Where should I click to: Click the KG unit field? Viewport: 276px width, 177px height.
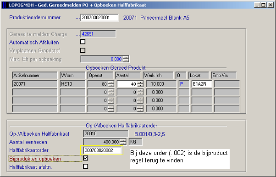pyautogui.click(x=135, y=142)
